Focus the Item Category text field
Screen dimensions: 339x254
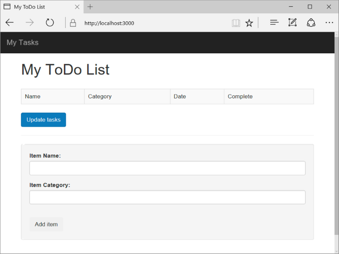(167, 197)
